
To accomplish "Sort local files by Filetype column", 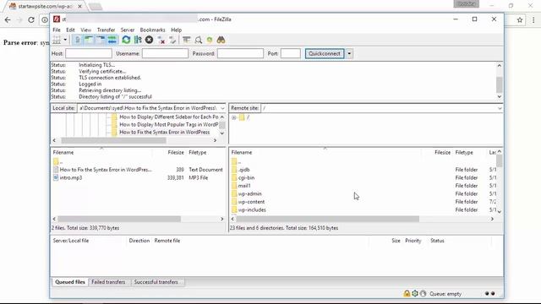I will [198, 152].
